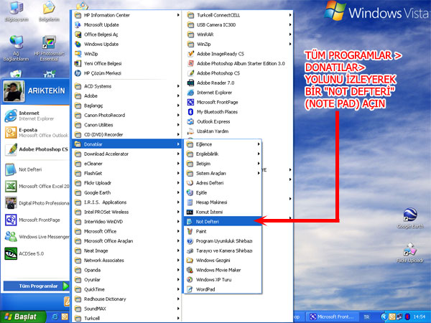Click the Başlat start button
Image resolution: width=431 pixels, height=323 pixels.
[x=23, y=317]
